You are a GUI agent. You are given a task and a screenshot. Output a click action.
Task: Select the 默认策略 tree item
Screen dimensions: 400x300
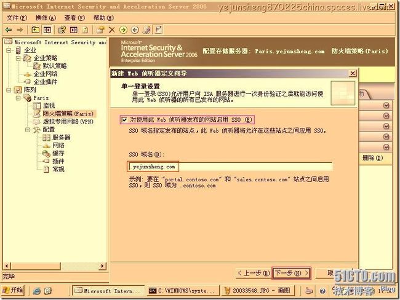tap(55, 66)
